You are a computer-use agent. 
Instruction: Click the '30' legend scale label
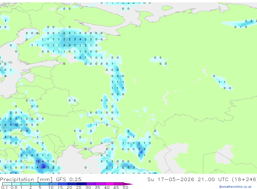click(88, 187)
